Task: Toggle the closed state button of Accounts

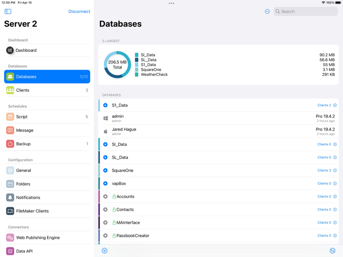Action: pyautogui.click(x=105, y=196)
